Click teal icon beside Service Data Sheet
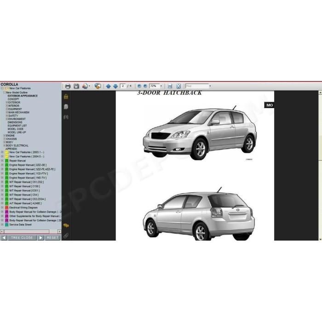Image resolution: width=322 pixels, height=322 pixels. (7, 224)
